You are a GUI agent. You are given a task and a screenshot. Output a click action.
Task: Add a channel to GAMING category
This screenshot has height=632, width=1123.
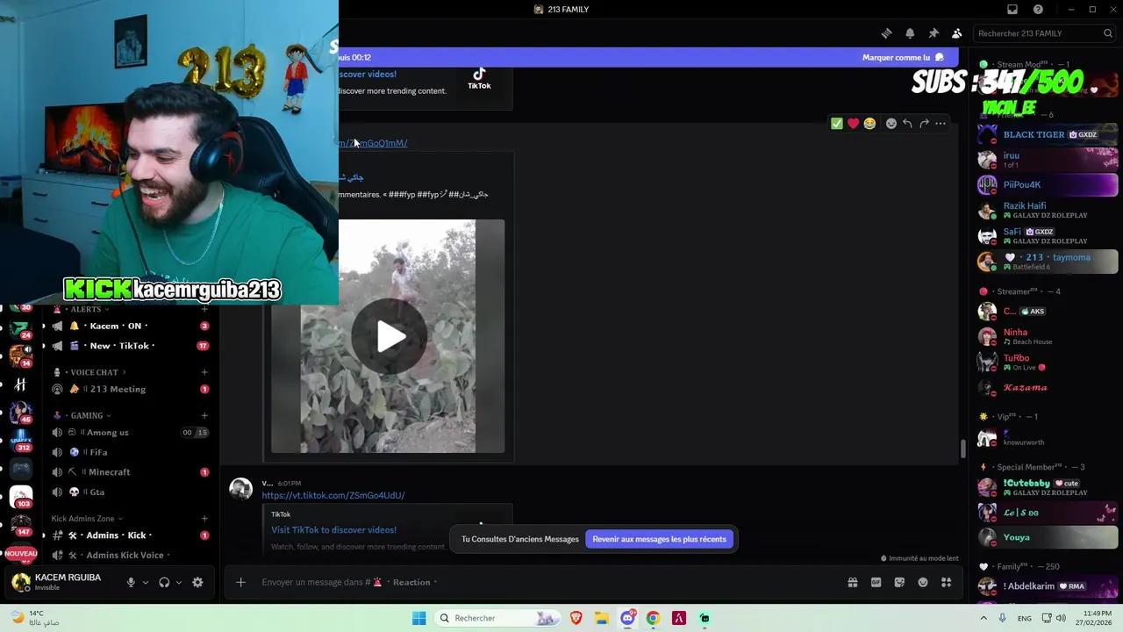204,415
